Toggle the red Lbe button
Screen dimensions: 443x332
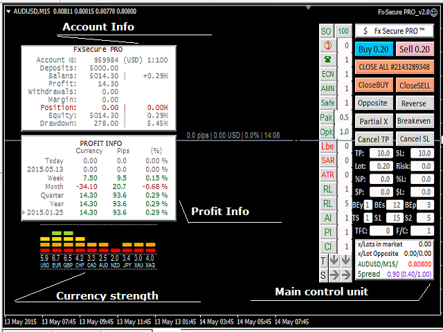pyautogui.click(x=327, y=146)
